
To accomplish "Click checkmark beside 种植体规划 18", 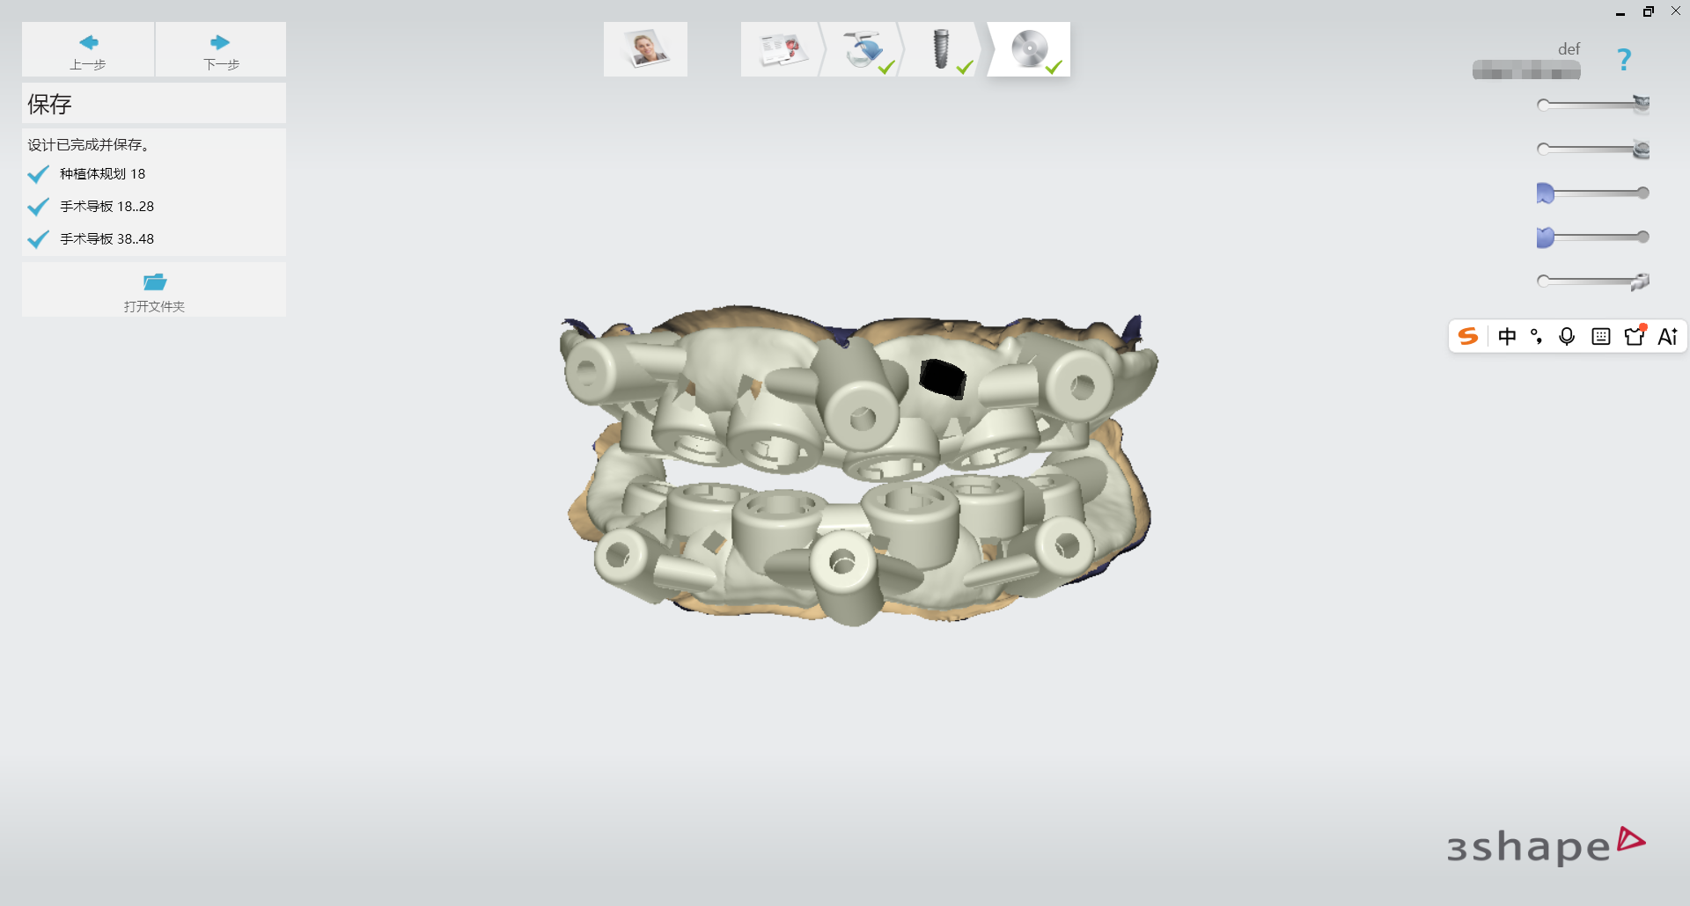I will point(38,174).
